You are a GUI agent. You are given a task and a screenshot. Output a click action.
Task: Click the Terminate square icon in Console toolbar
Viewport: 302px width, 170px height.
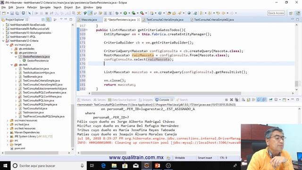226,100
